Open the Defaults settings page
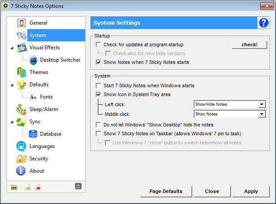This screenshot has height=204, width=276. 39,85
